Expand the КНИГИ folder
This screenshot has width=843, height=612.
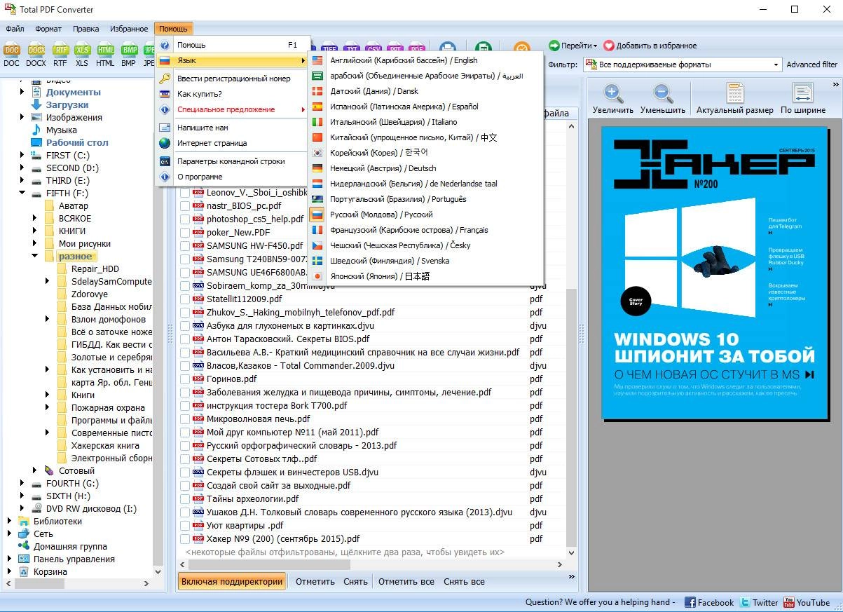(x=34, y=231)
